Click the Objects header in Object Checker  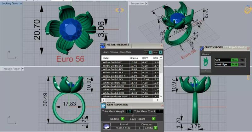[206, 54]
